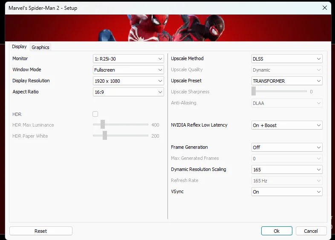Open the Anti-Aliasing dropdown
Screen dimensions: 335x240
[x=287, y=103]
